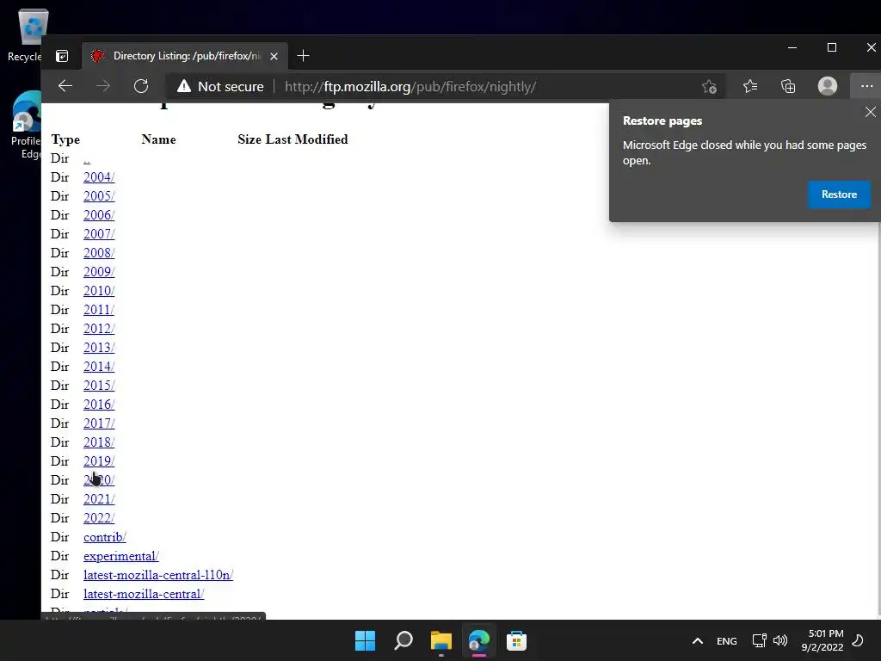
Task: Open the profile account icon
Action: (x=827, y=86)
